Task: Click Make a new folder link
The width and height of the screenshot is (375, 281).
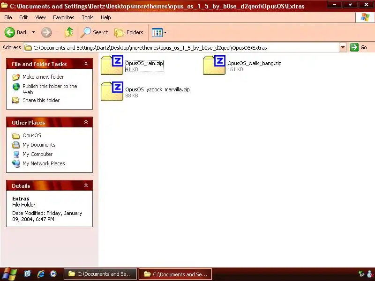Action: pyautogui.click(x=43, y=77)
